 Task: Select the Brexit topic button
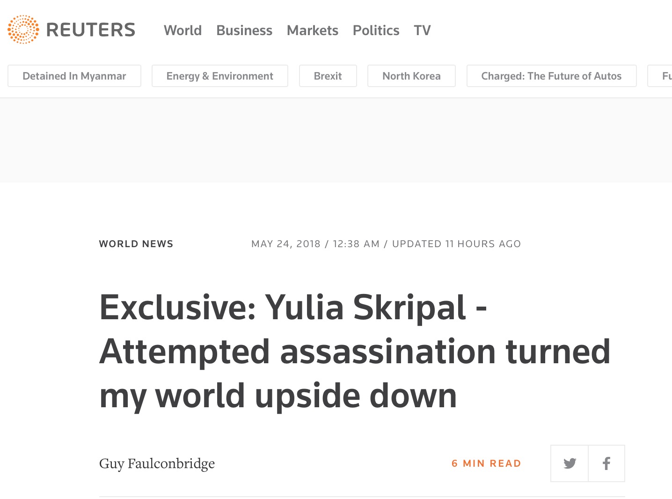[x=328, y=76]
